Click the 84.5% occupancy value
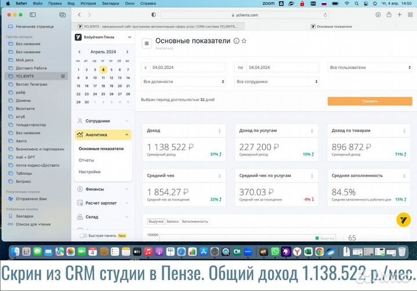 coord(343,192)
